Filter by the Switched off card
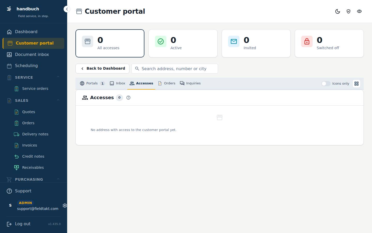The width and height of the screenshot is (372, 233). coord(329,43)
